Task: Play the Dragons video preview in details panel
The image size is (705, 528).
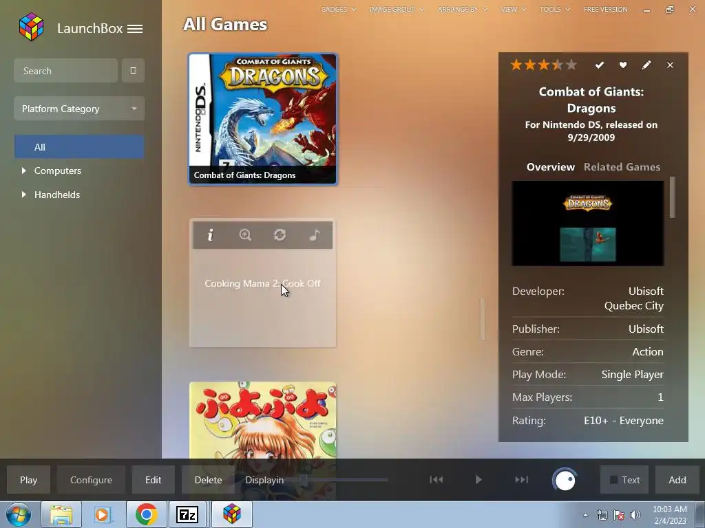Action: 588,223
